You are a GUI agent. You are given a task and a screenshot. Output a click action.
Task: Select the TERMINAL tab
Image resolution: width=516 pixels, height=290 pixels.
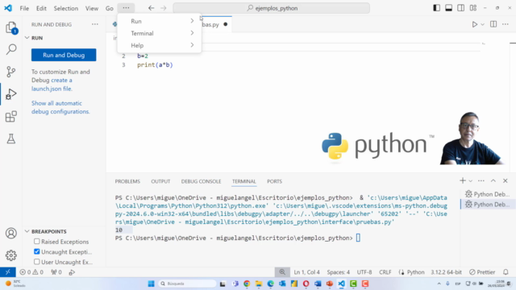point(243,181)
